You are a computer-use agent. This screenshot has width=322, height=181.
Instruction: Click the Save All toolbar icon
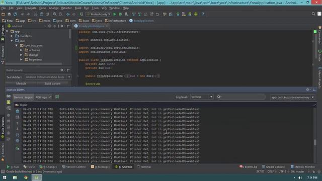9,14
